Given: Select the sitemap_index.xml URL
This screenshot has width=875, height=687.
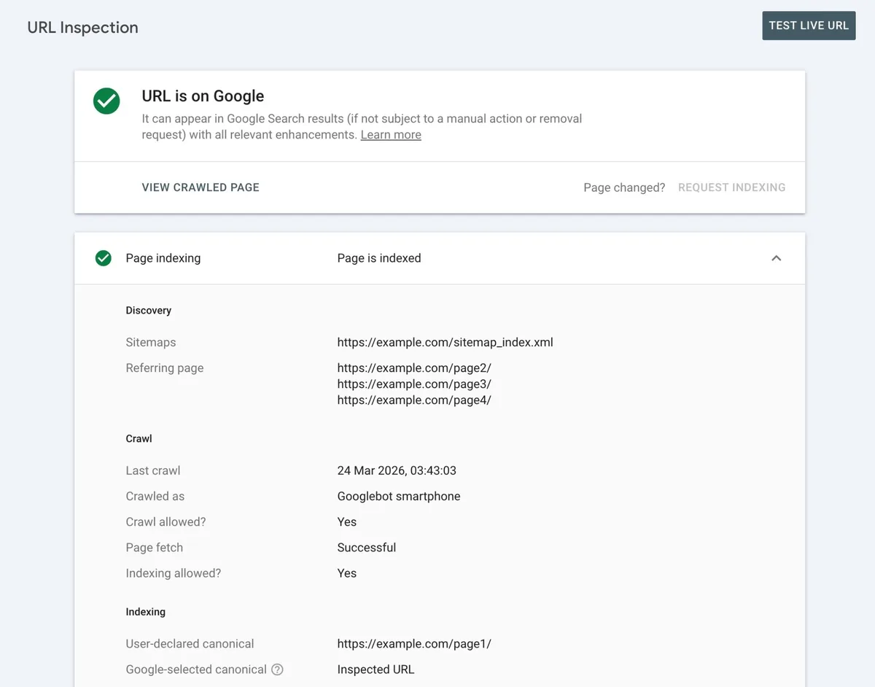Looking at the screenshot, I should tap(446, 342).
